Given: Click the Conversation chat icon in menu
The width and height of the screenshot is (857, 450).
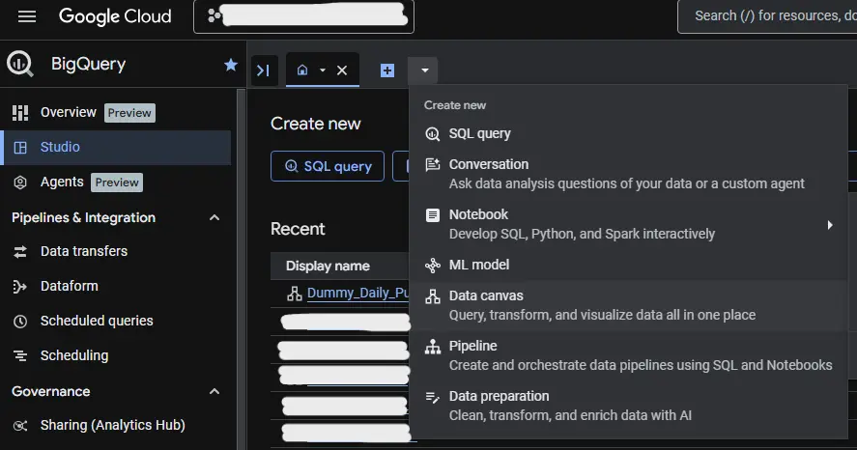Looking at the screenshot, I should tap(432, 164).
